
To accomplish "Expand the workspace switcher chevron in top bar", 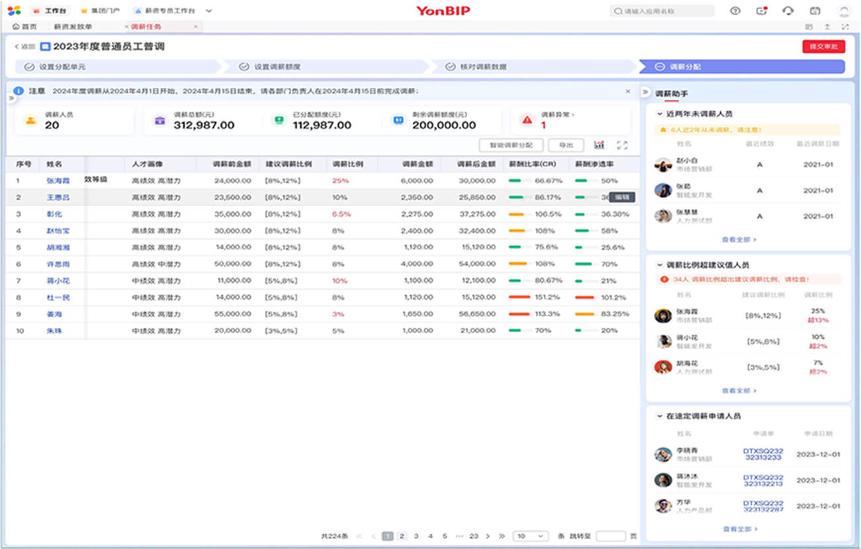I will coord(209,11).
